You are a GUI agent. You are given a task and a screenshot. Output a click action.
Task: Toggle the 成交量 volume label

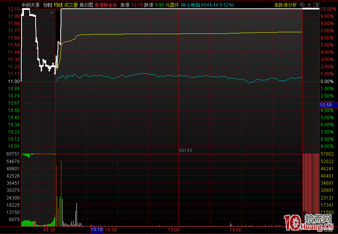click(71, 5)
